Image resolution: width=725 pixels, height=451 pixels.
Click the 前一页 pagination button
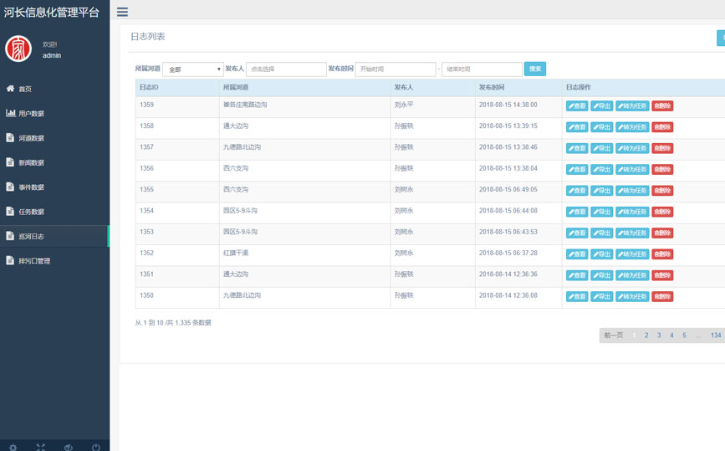[x=614, y=336]
